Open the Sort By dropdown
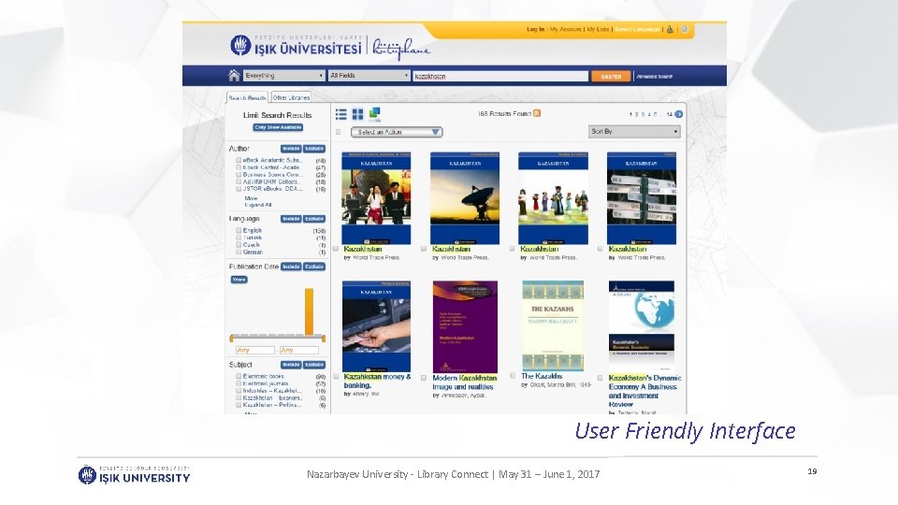This screenshot has width=898, height=505. 634,132
